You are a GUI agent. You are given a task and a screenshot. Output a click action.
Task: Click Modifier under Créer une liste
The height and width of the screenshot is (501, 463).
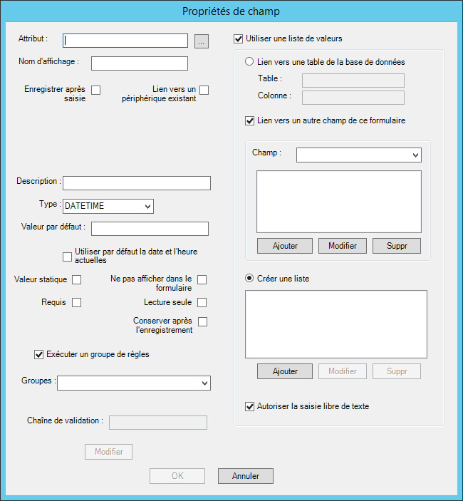pyautogui.click(x=343, y=371)
